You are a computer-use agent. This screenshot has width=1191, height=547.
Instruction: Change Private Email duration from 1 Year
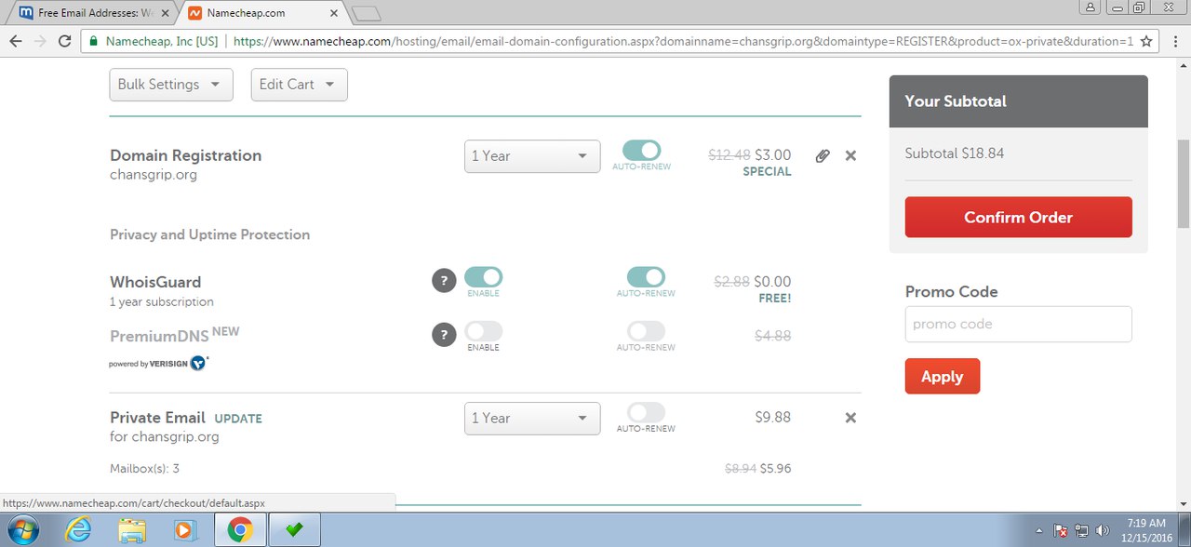pyautogui.click(x=532, y=419)
